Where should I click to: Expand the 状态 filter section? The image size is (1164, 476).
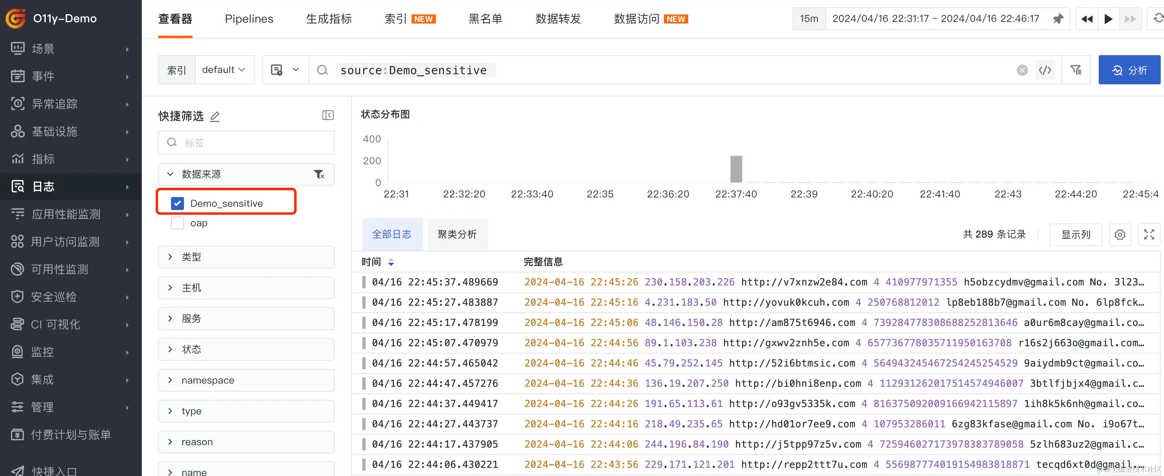[x=246, y=349]
